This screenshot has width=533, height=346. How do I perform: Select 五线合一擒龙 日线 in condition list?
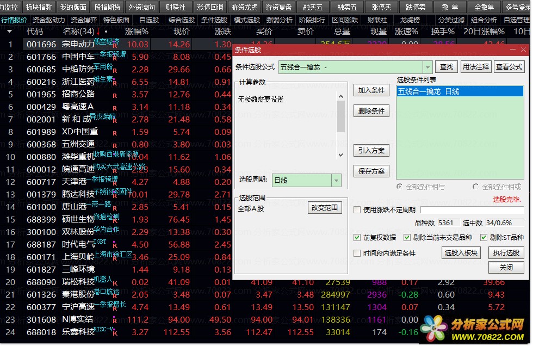coord(460,91)
